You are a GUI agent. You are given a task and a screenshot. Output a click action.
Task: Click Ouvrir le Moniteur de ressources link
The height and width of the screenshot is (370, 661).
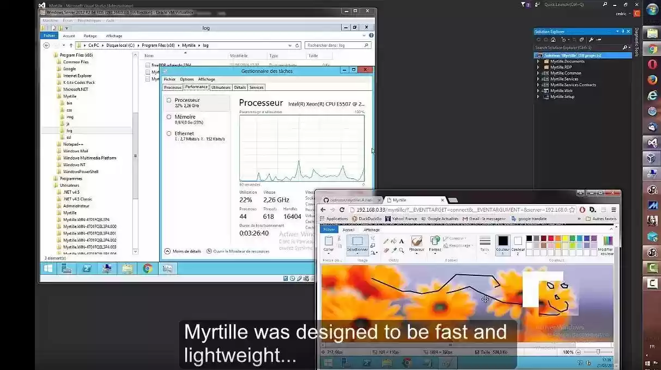click(x=241, y=251)
